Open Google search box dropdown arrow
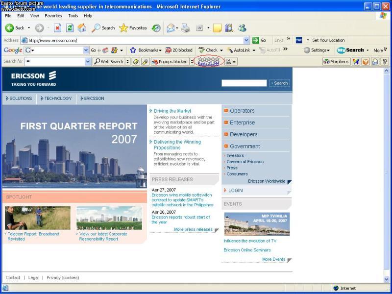 (86, 50)
